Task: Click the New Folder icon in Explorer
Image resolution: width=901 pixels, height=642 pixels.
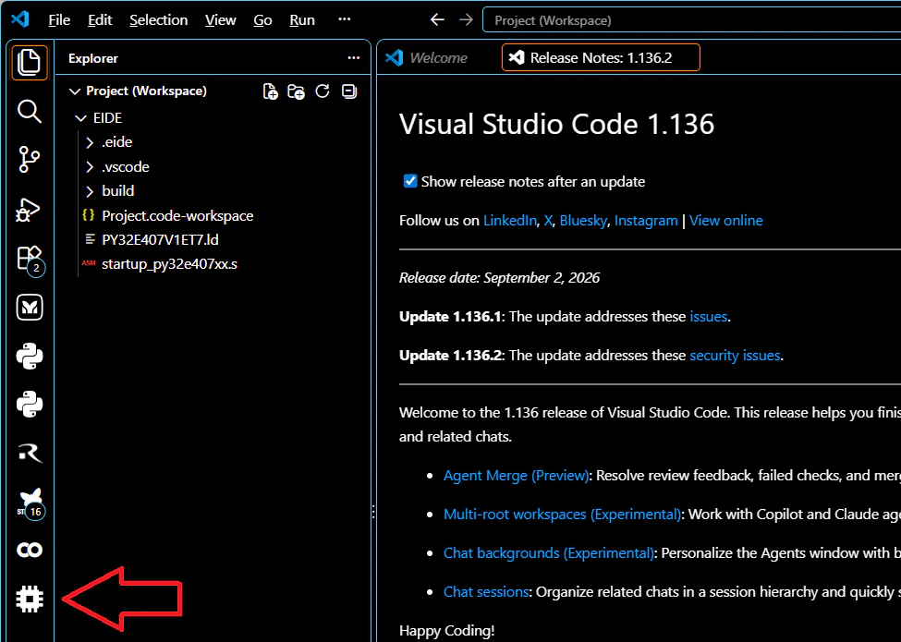Action: click(x=296, y=91)
